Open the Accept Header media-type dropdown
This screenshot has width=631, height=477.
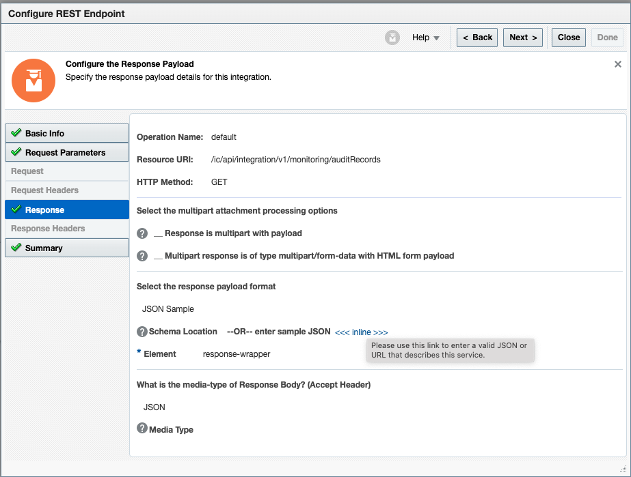tap(154, 407)
